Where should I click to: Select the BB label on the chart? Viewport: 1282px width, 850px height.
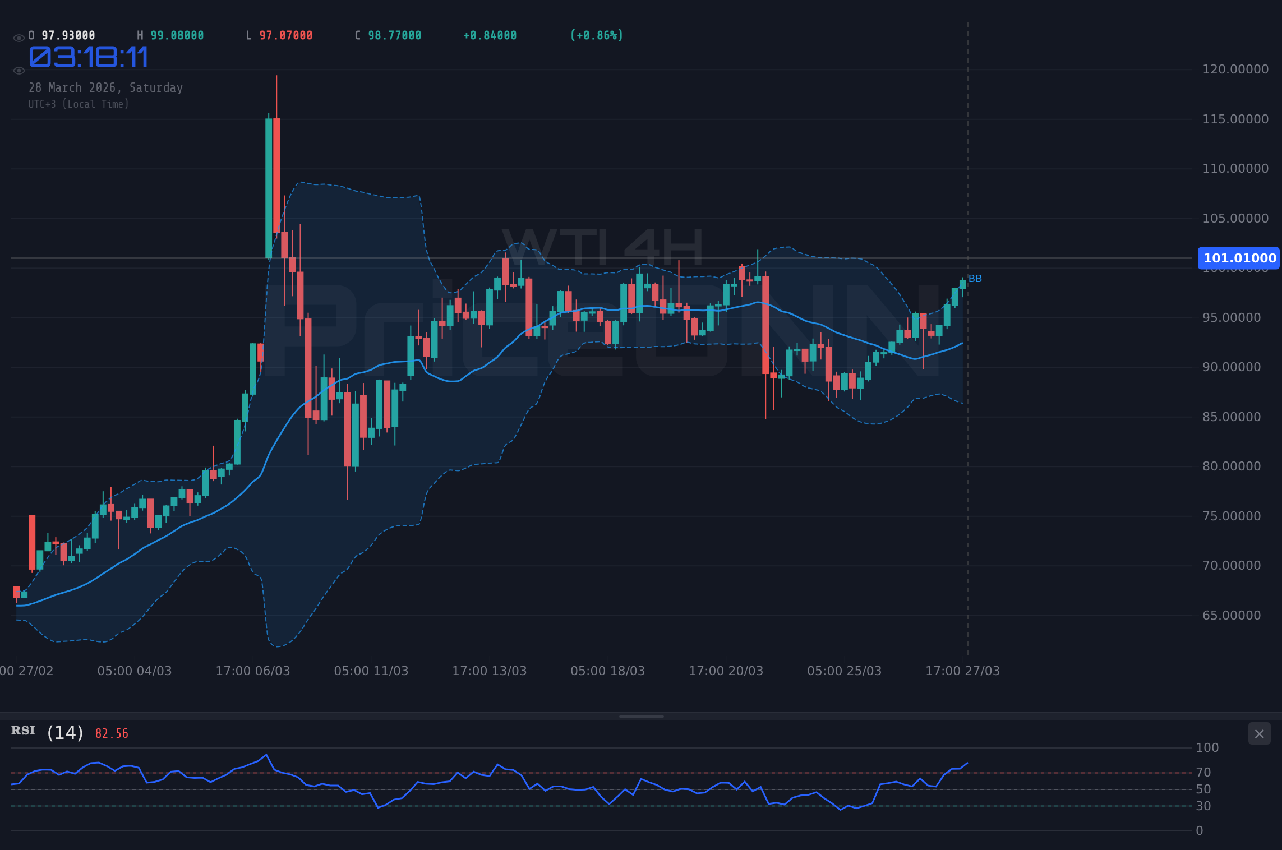[x=974, y=279]
